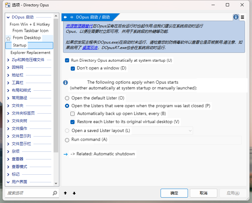
Task: Click the 搜索选项 search field
Action: 29,193
